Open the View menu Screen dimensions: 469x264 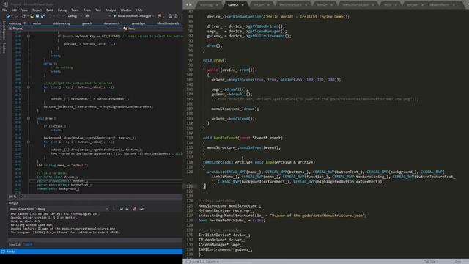point(24,10)
